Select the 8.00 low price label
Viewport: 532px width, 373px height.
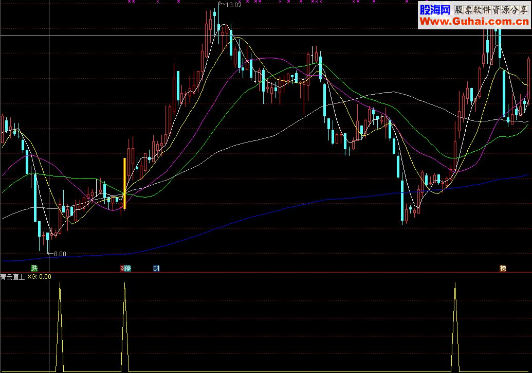[x=60, y=254]
